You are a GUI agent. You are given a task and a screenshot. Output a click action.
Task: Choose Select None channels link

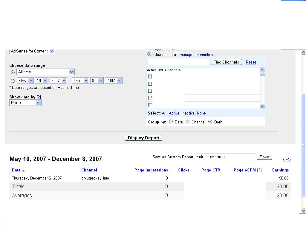click(x=201, y=113)
